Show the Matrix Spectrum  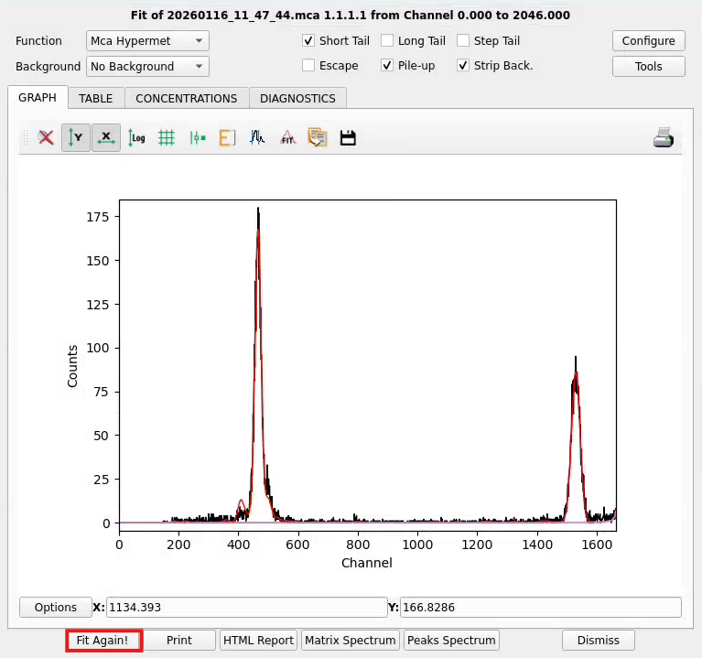pyautogui.click(x=351, y=640)
